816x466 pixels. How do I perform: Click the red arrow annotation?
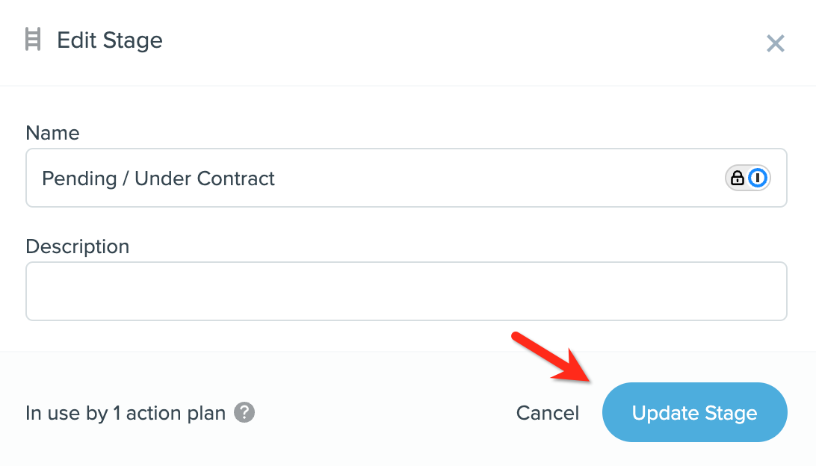(553, 358)
